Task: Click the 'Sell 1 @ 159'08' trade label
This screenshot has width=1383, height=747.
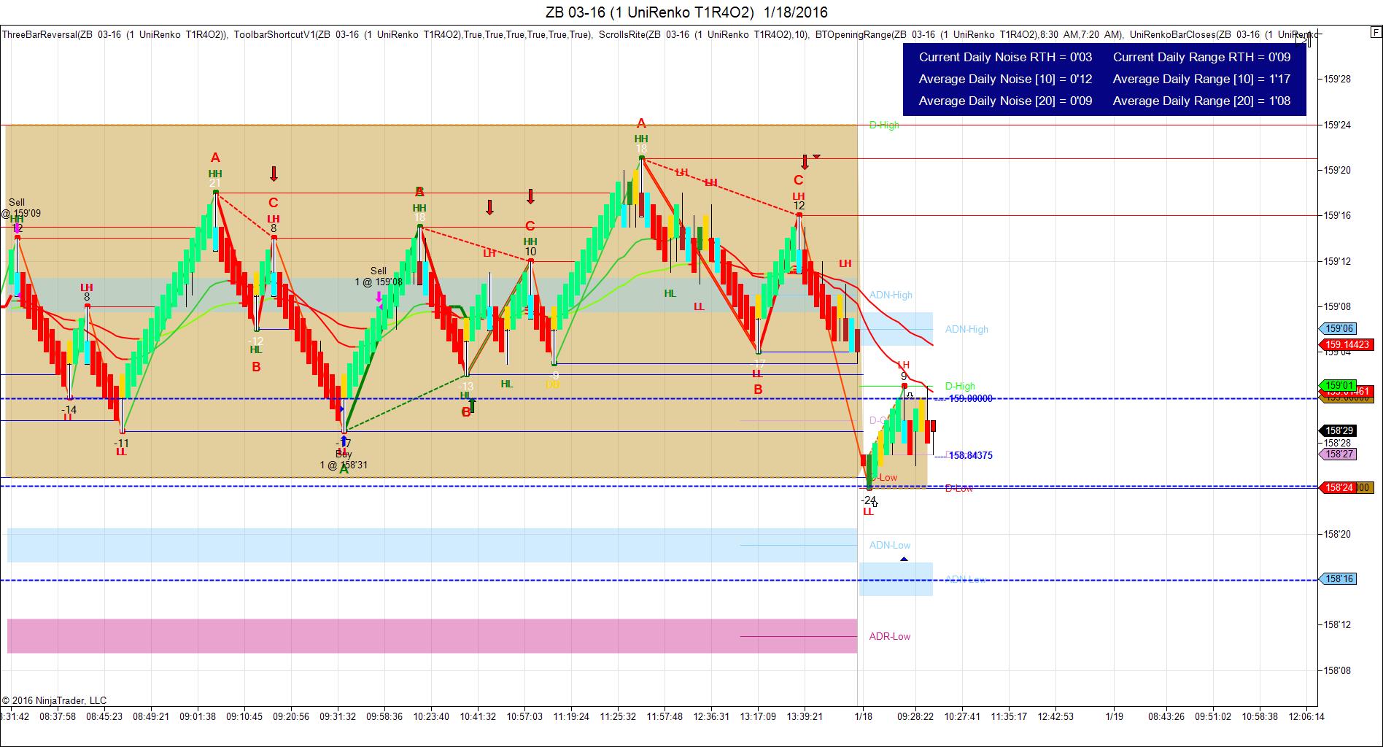Action: [x=379, y=276]
